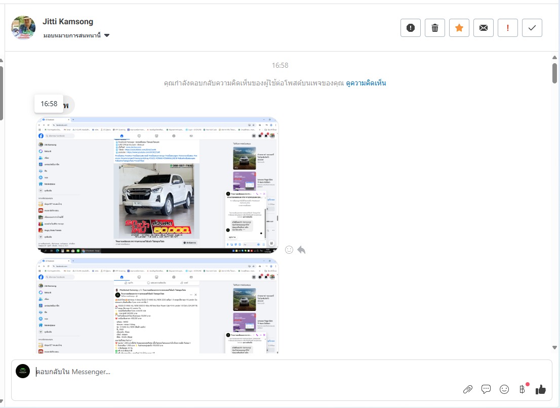React to first image with smiley icon
560x408 pixels.
[x=289, y=250]
